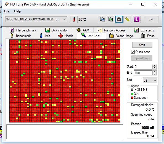Viewport: 164px width, 144px height.
Task: Increase the Start value with up arrow
Action: [x=155, y=66]
